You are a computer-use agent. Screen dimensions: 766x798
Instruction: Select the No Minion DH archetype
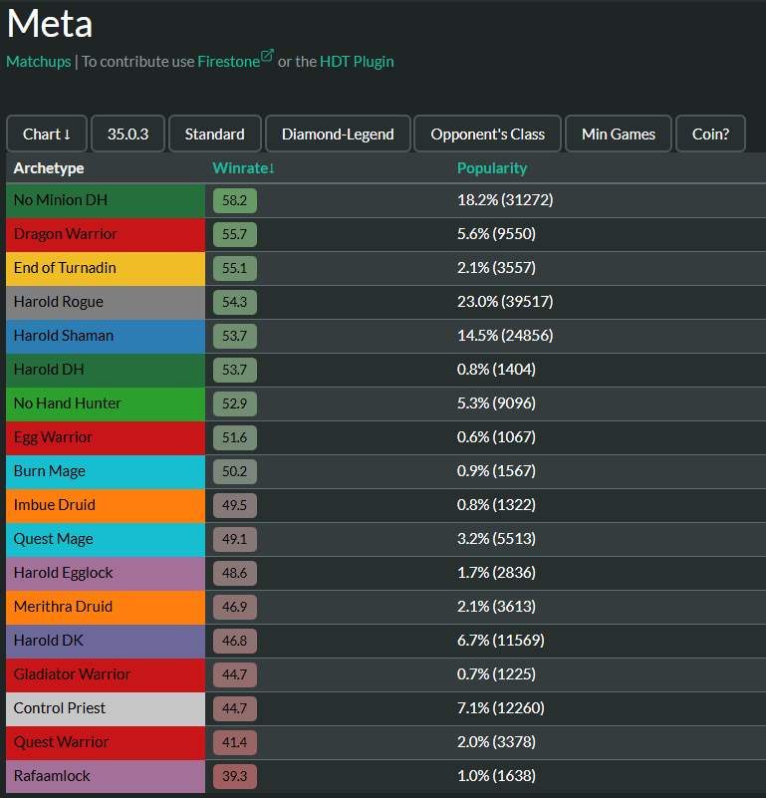pos(106,200)
